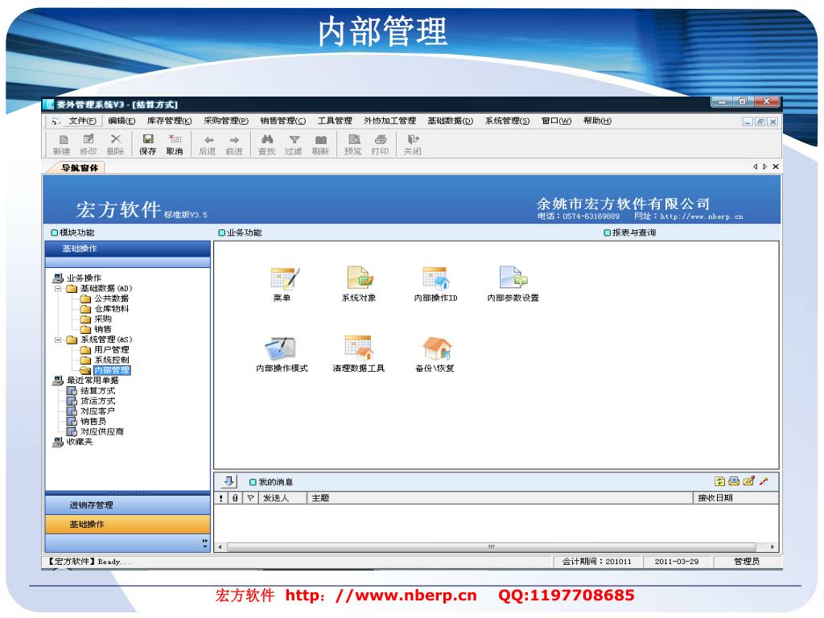The height and width of the screenshot is (618, 824).
Task: Collapse the 系统管理 (&S) tree node
Action: tap(58, 340)
